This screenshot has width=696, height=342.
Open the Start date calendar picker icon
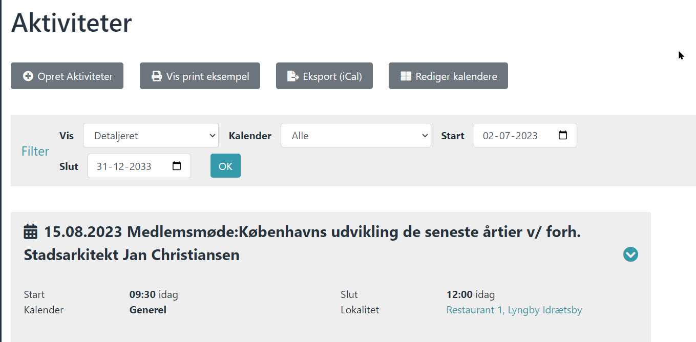(563, 136)
